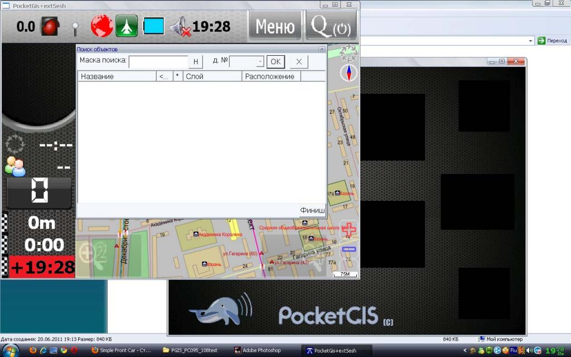Click the red +19:28 arrival time box

pyautogui.click(x=42, y=267)
